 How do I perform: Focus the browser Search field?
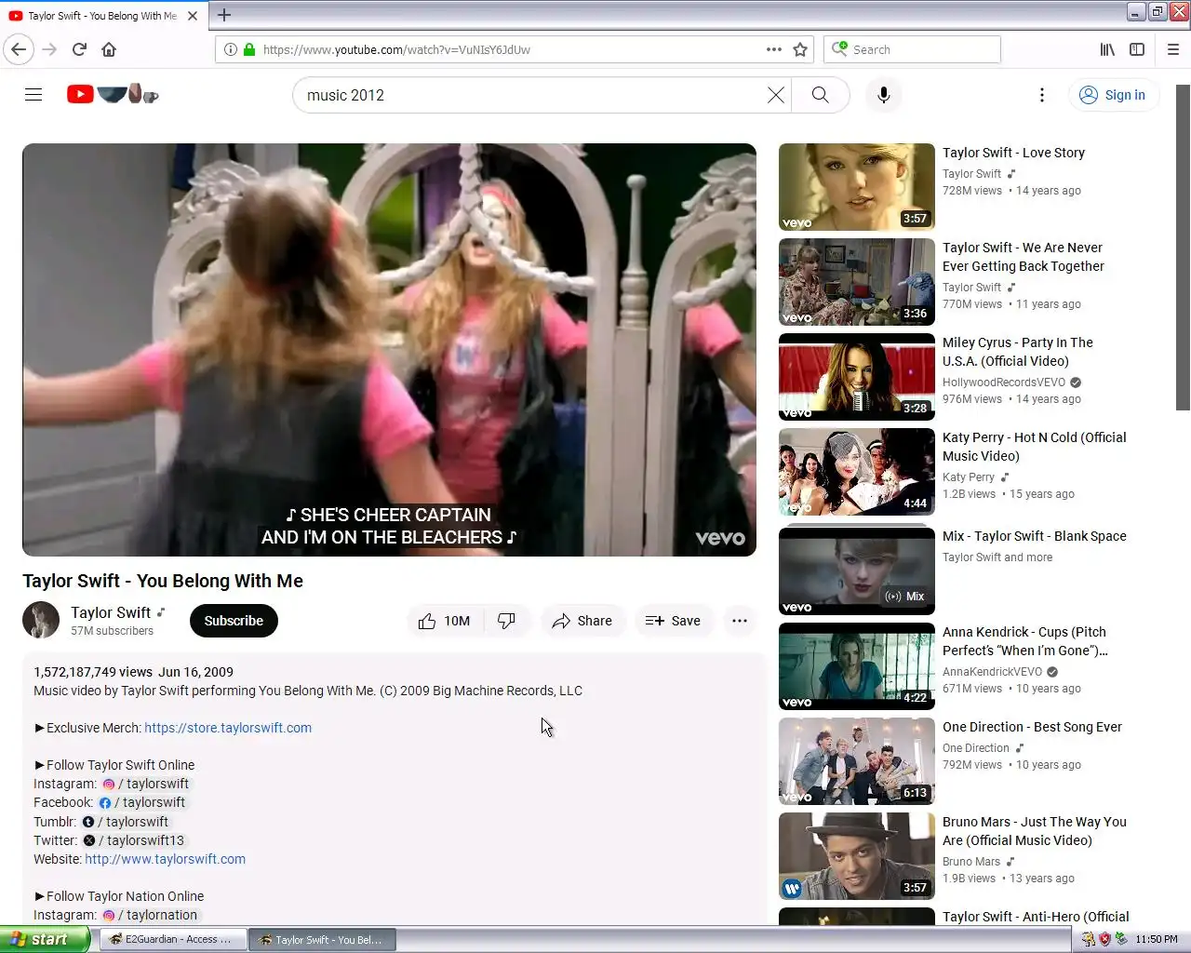click(x=912, y=49)
